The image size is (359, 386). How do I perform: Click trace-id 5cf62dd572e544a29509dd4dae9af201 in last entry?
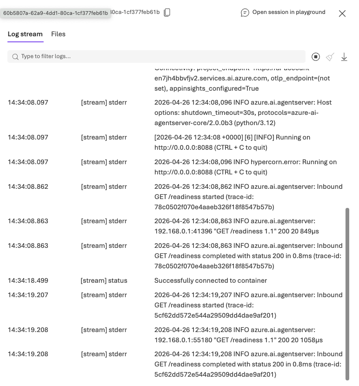point(215,374)
